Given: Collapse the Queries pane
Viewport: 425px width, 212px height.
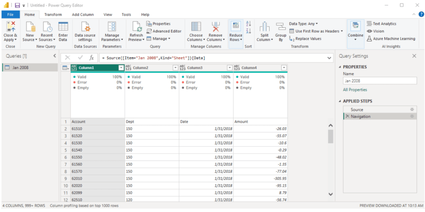Looking at the screenshot, I should pyautogui.click(x=55, y=56).
